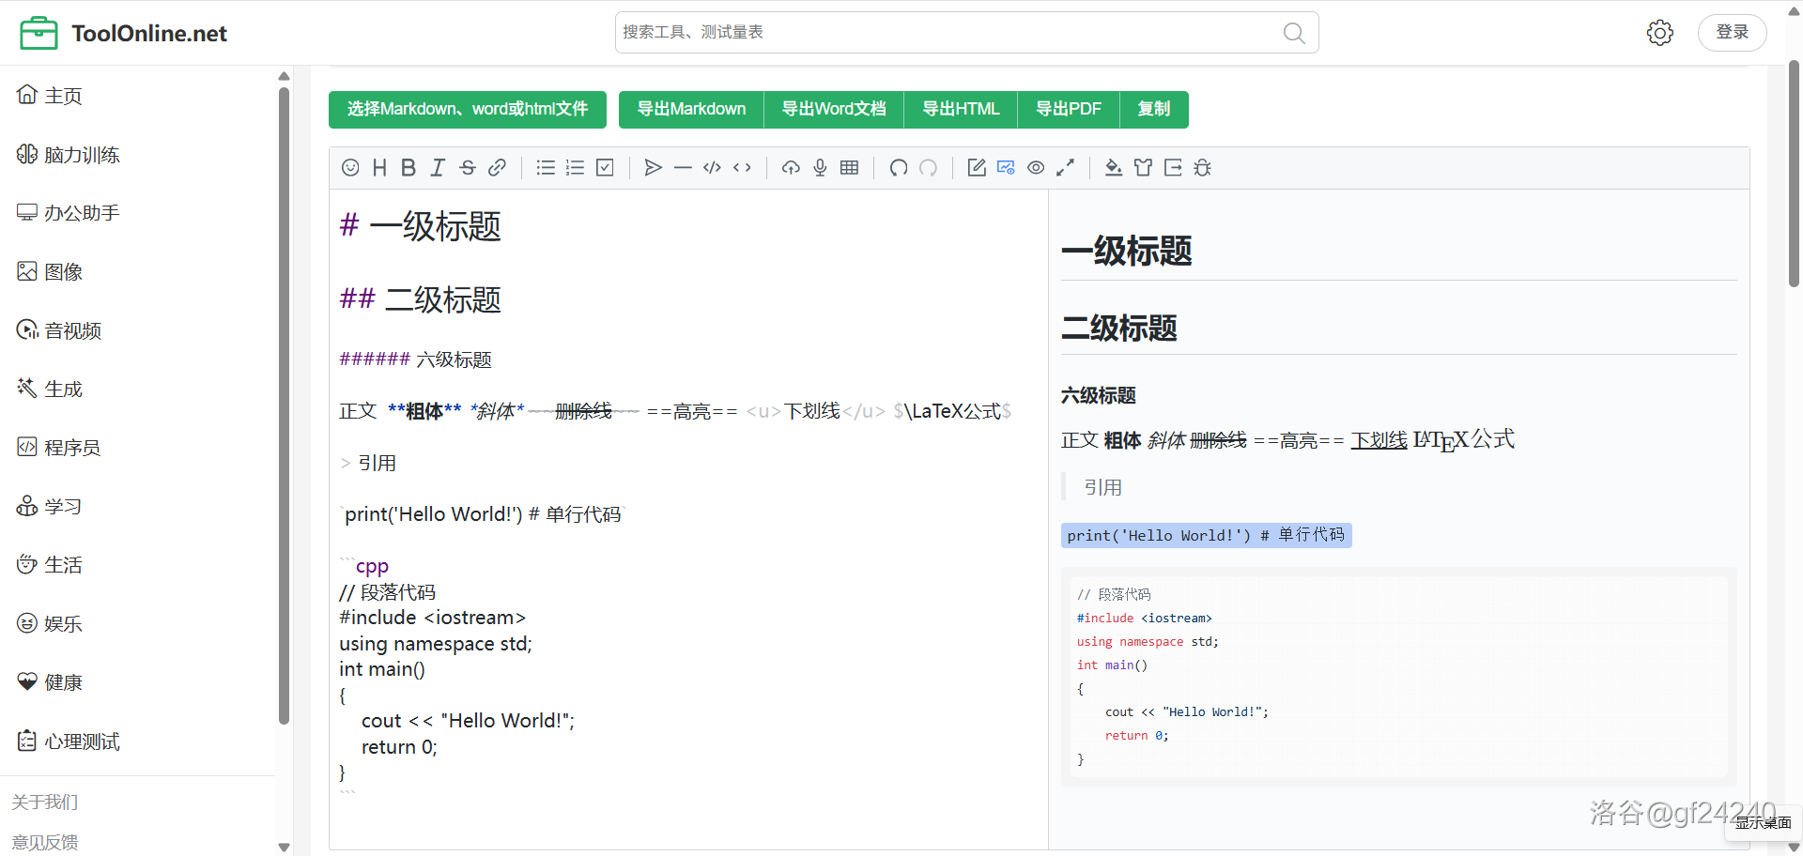Apply bold formatting using the B icon

pos(408,168)
